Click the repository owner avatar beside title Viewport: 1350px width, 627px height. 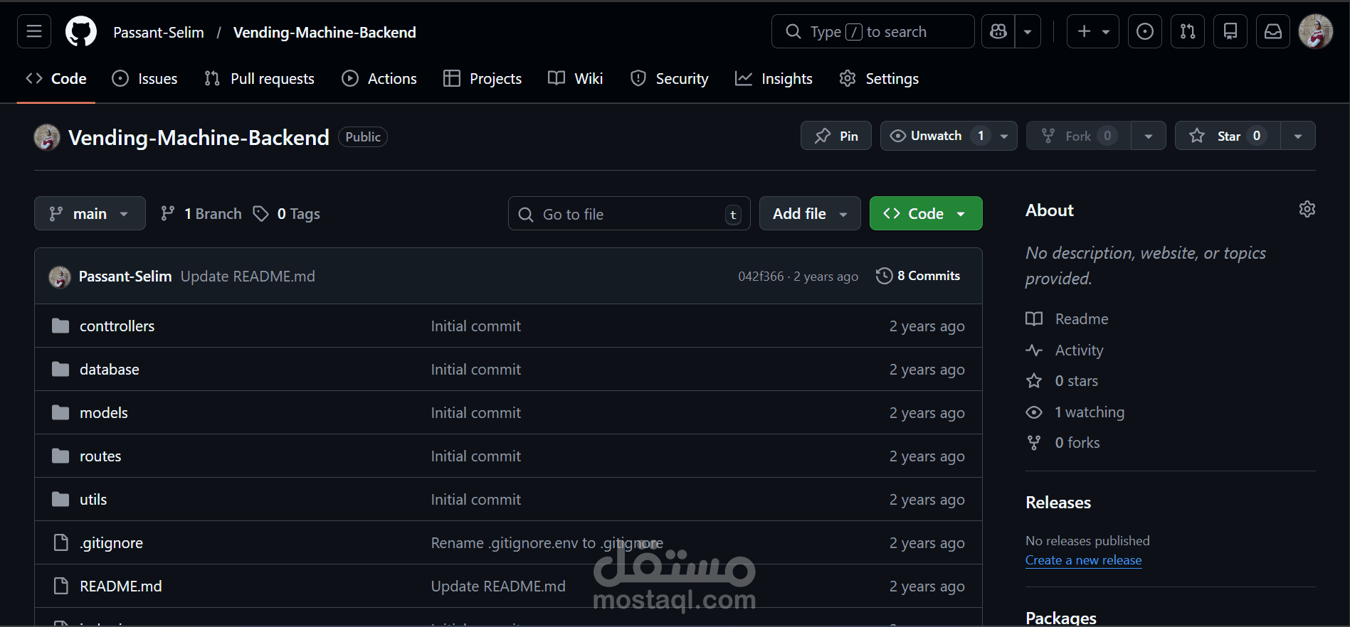(x=47, y=137)
